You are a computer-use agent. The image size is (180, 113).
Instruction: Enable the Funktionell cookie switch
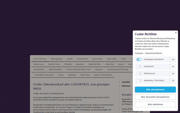coord(139,67)
